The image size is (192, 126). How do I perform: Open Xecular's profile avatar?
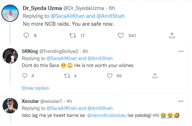pyautogui.click(x=10, y=105)
